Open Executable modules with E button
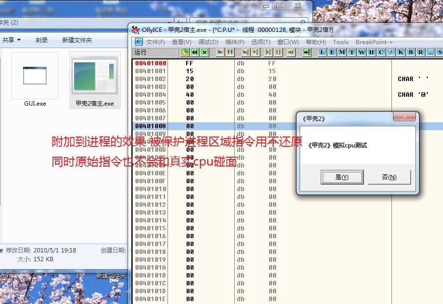The width and height of the screenshot is (443, 304). [x=332, y=52]
